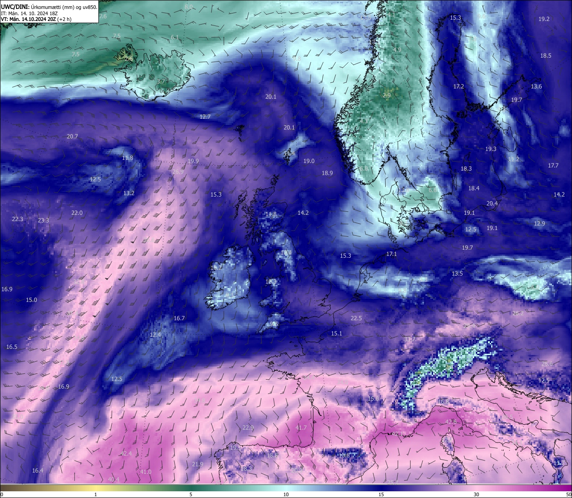Click the 42.6 value label
The height and width of the screenshot is (498, 572).
point(451,422)
